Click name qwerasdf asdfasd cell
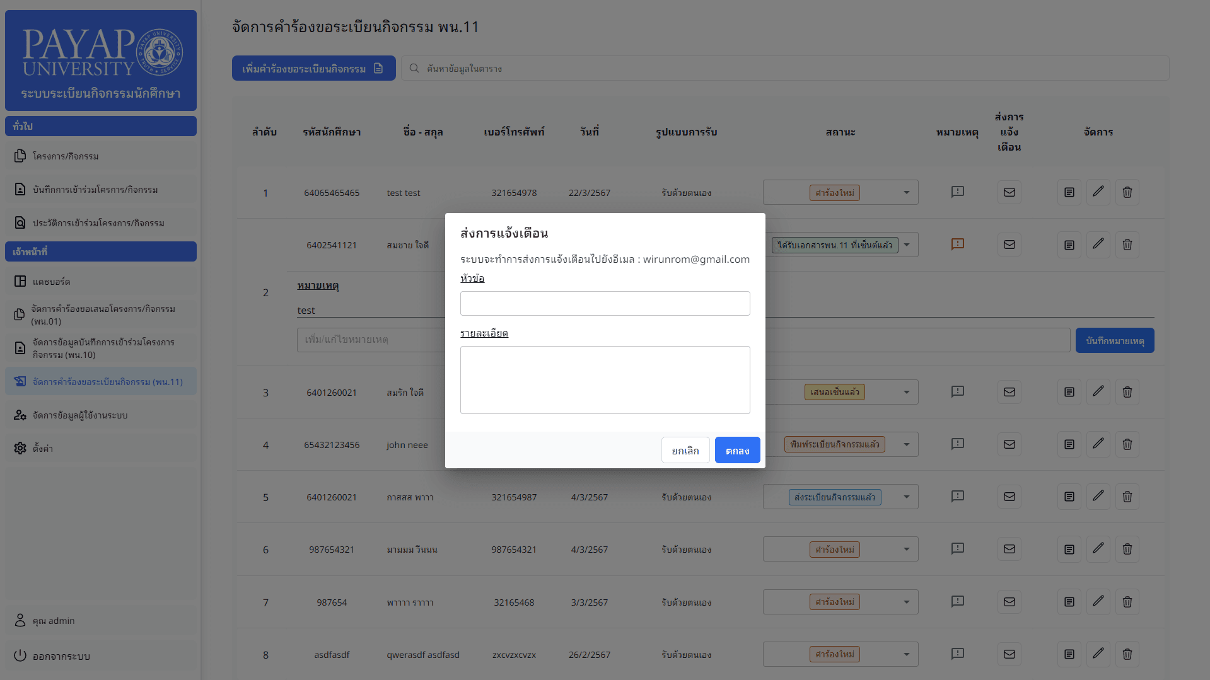This screenshot has height=680, width=1210. tap(422, 654)
